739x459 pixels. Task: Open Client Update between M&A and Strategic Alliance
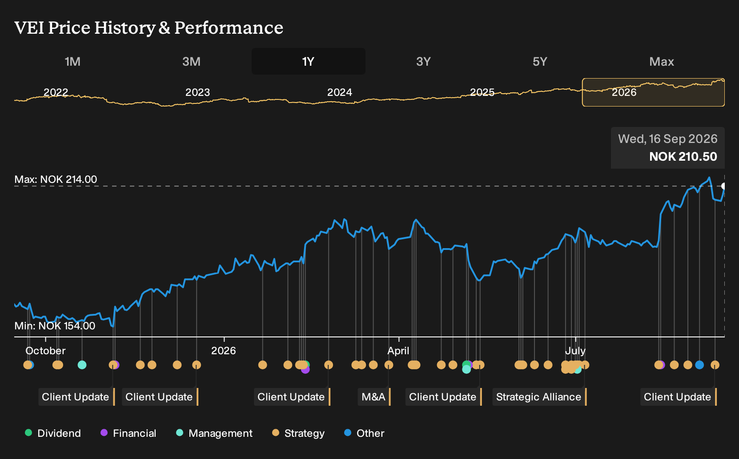(443, 397)
